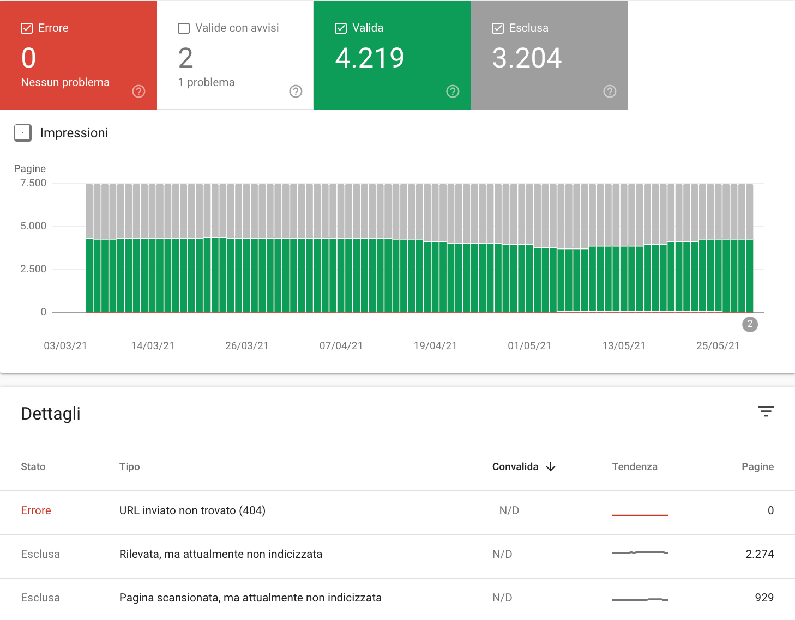Screen dimensions: 795x620
Task: Click the Nessun problema text
Action: coord(65,82)
